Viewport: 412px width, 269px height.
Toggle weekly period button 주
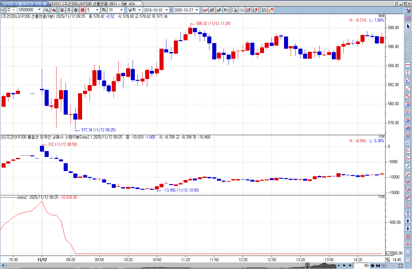click(x=69, y=10)
